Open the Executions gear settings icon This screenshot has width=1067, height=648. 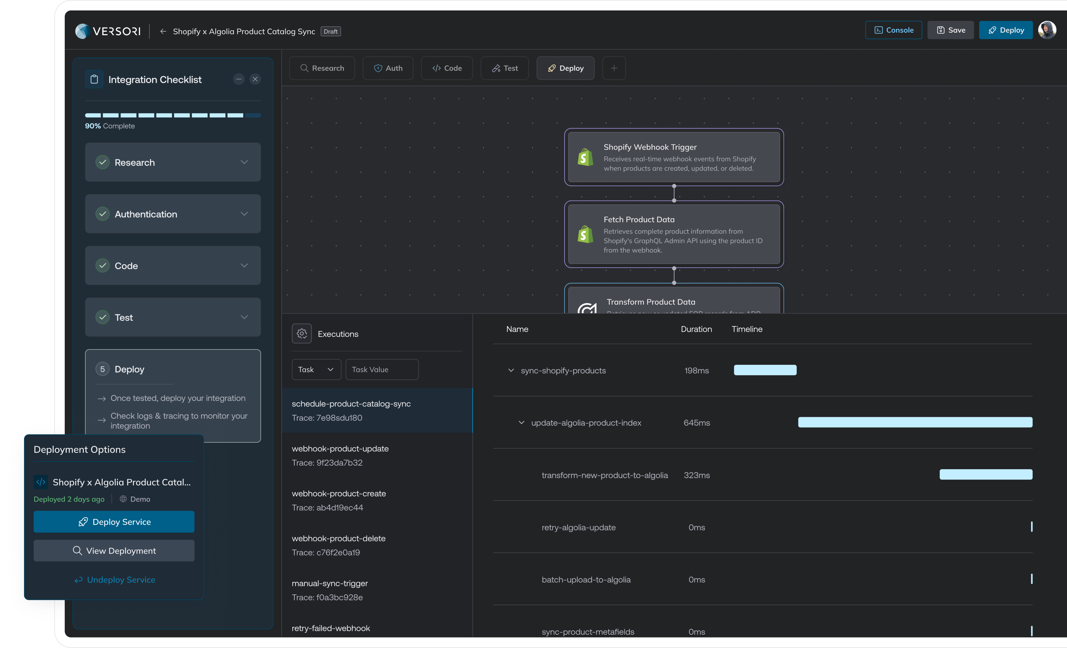click(x=302, y=333)
